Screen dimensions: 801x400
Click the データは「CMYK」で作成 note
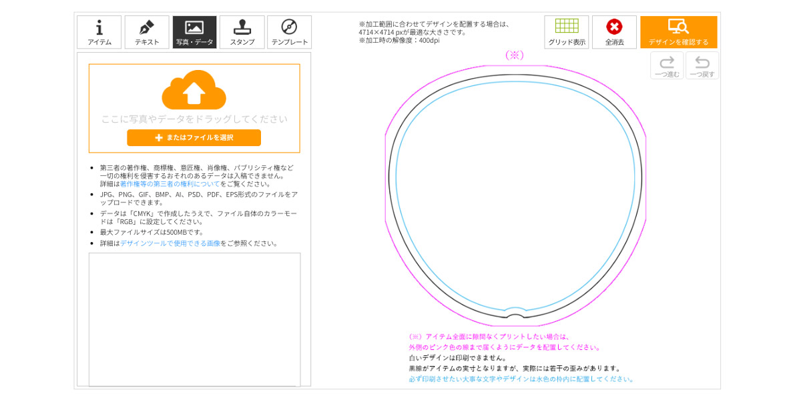(198, 217)
